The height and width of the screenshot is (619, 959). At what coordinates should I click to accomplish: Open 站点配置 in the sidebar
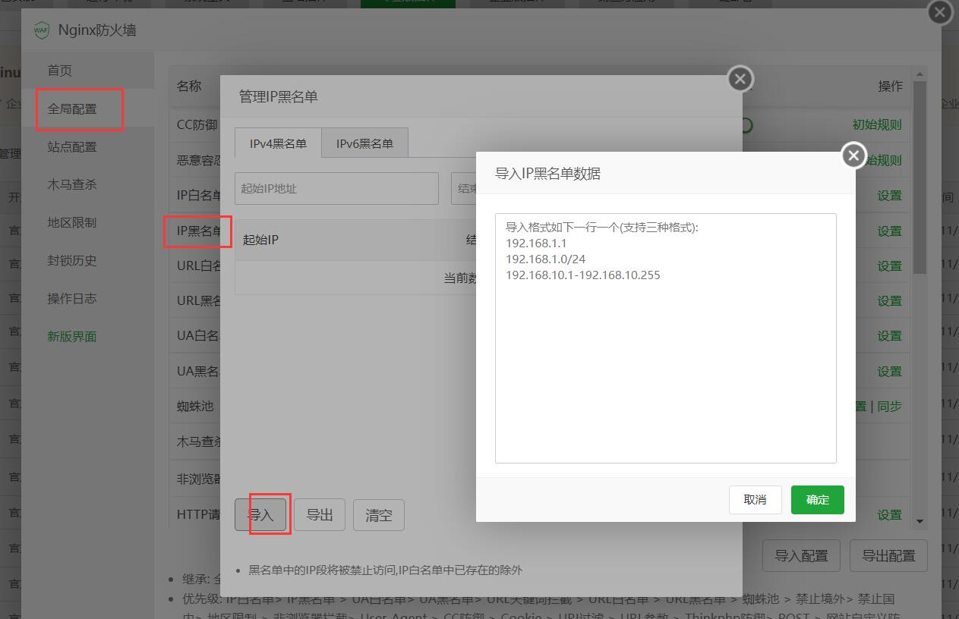click(87, 146)
